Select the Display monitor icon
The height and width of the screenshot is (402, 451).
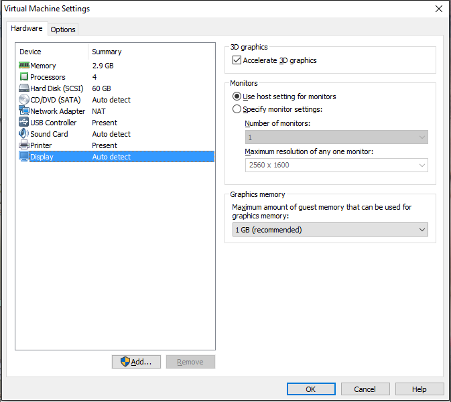[24, 157]
